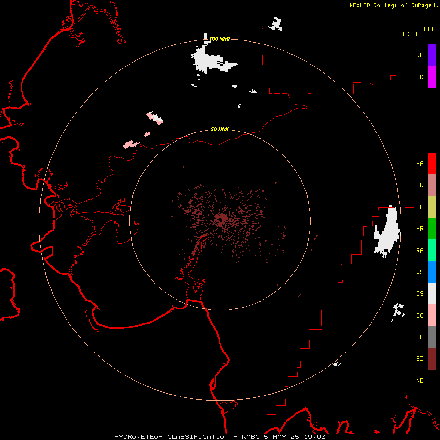Click the WS legend label
Image resolution: width=440 pixels, height=440 pixels.
tap(419, 272)
